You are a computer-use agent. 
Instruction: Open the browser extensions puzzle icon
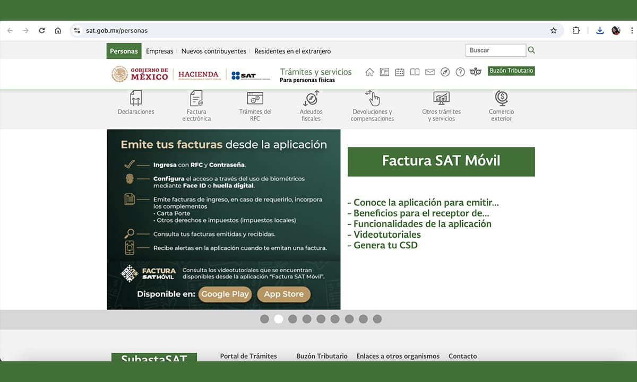(576, 31)
